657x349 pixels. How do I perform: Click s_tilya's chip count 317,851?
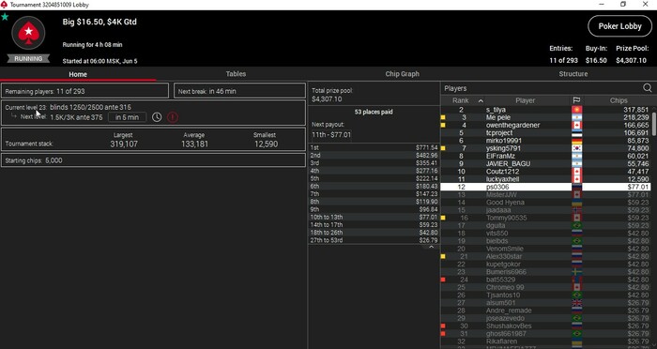[636, 110]
